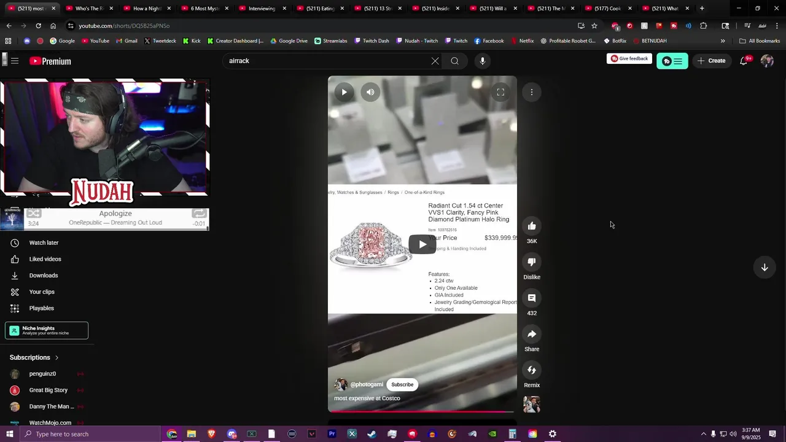Enter fullscreen on the Short

(500, 92)
